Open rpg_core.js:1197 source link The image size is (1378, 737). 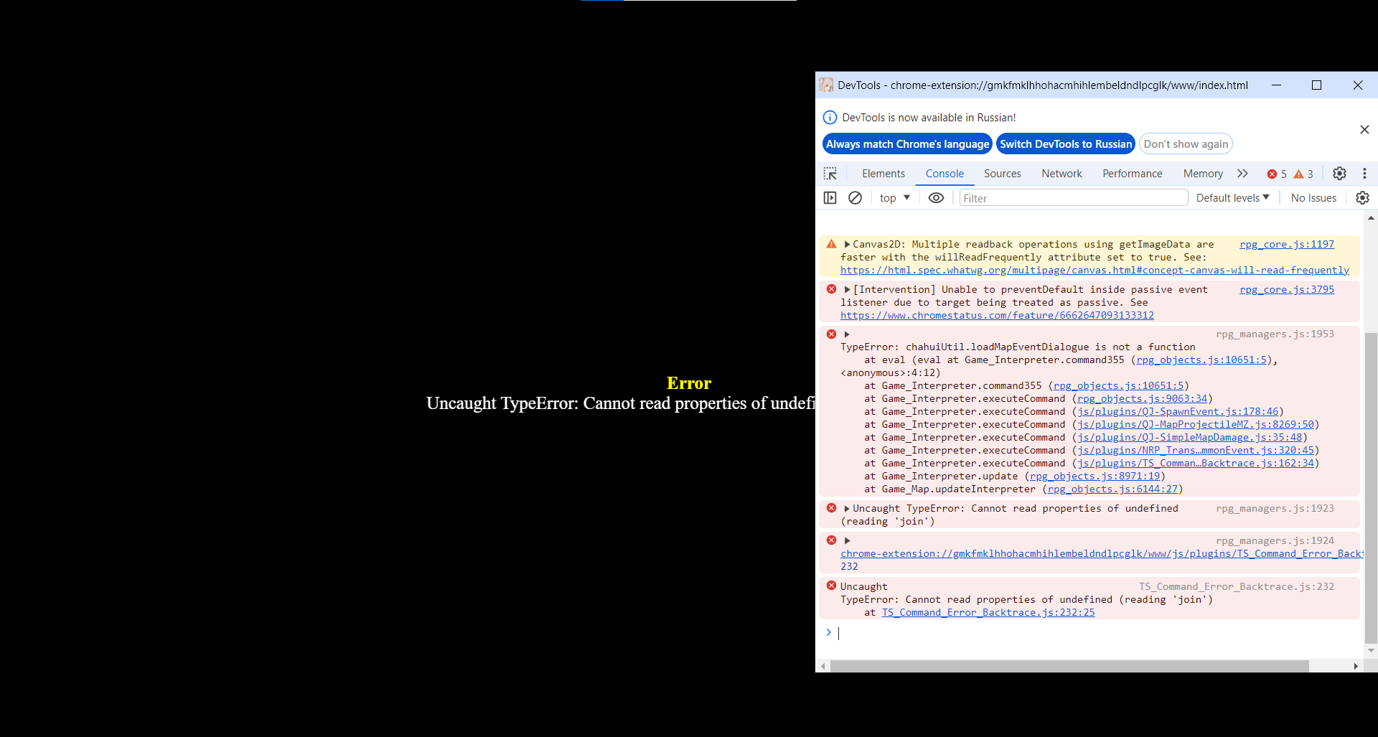pyautogui.click(x=1287, y=245)
